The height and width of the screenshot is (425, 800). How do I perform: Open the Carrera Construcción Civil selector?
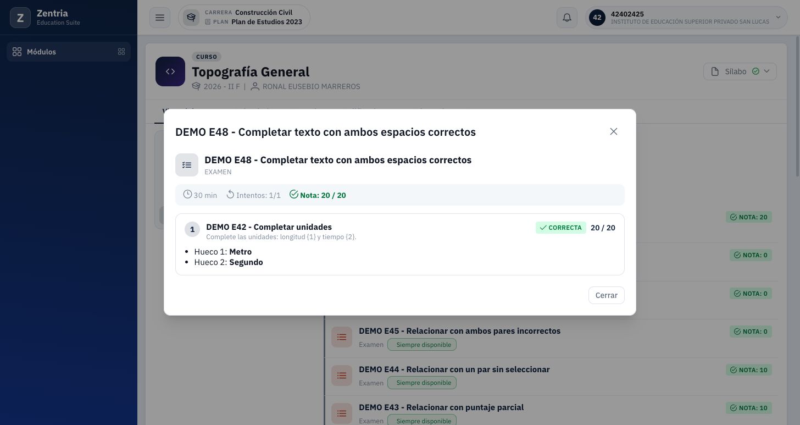click(244, 18)
